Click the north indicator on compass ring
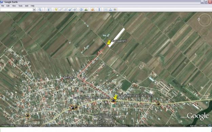Image resolution: width=212 pixels, height=132 pixels. pyautogui.click(x=199, y=19)
